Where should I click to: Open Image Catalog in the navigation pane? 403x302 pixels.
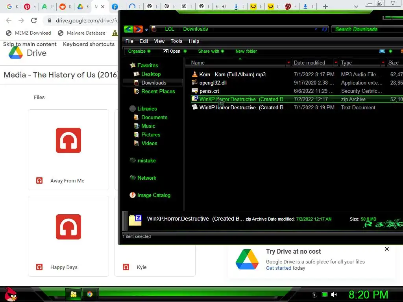point(154,195)
